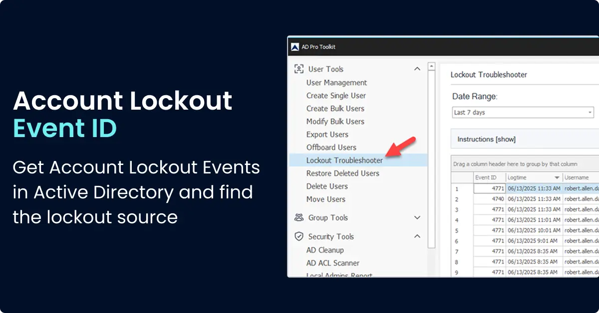Open Export Users tool
The width and height of the screenshot is (599, 313).
(327, 135)
